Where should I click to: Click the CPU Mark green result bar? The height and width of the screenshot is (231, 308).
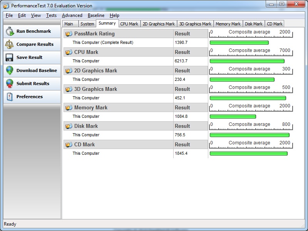point(247,61)
